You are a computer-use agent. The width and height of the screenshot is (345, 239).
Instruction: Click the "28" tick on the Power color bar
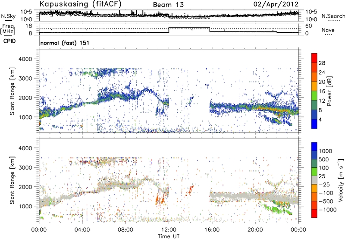[x=322, y=63]
